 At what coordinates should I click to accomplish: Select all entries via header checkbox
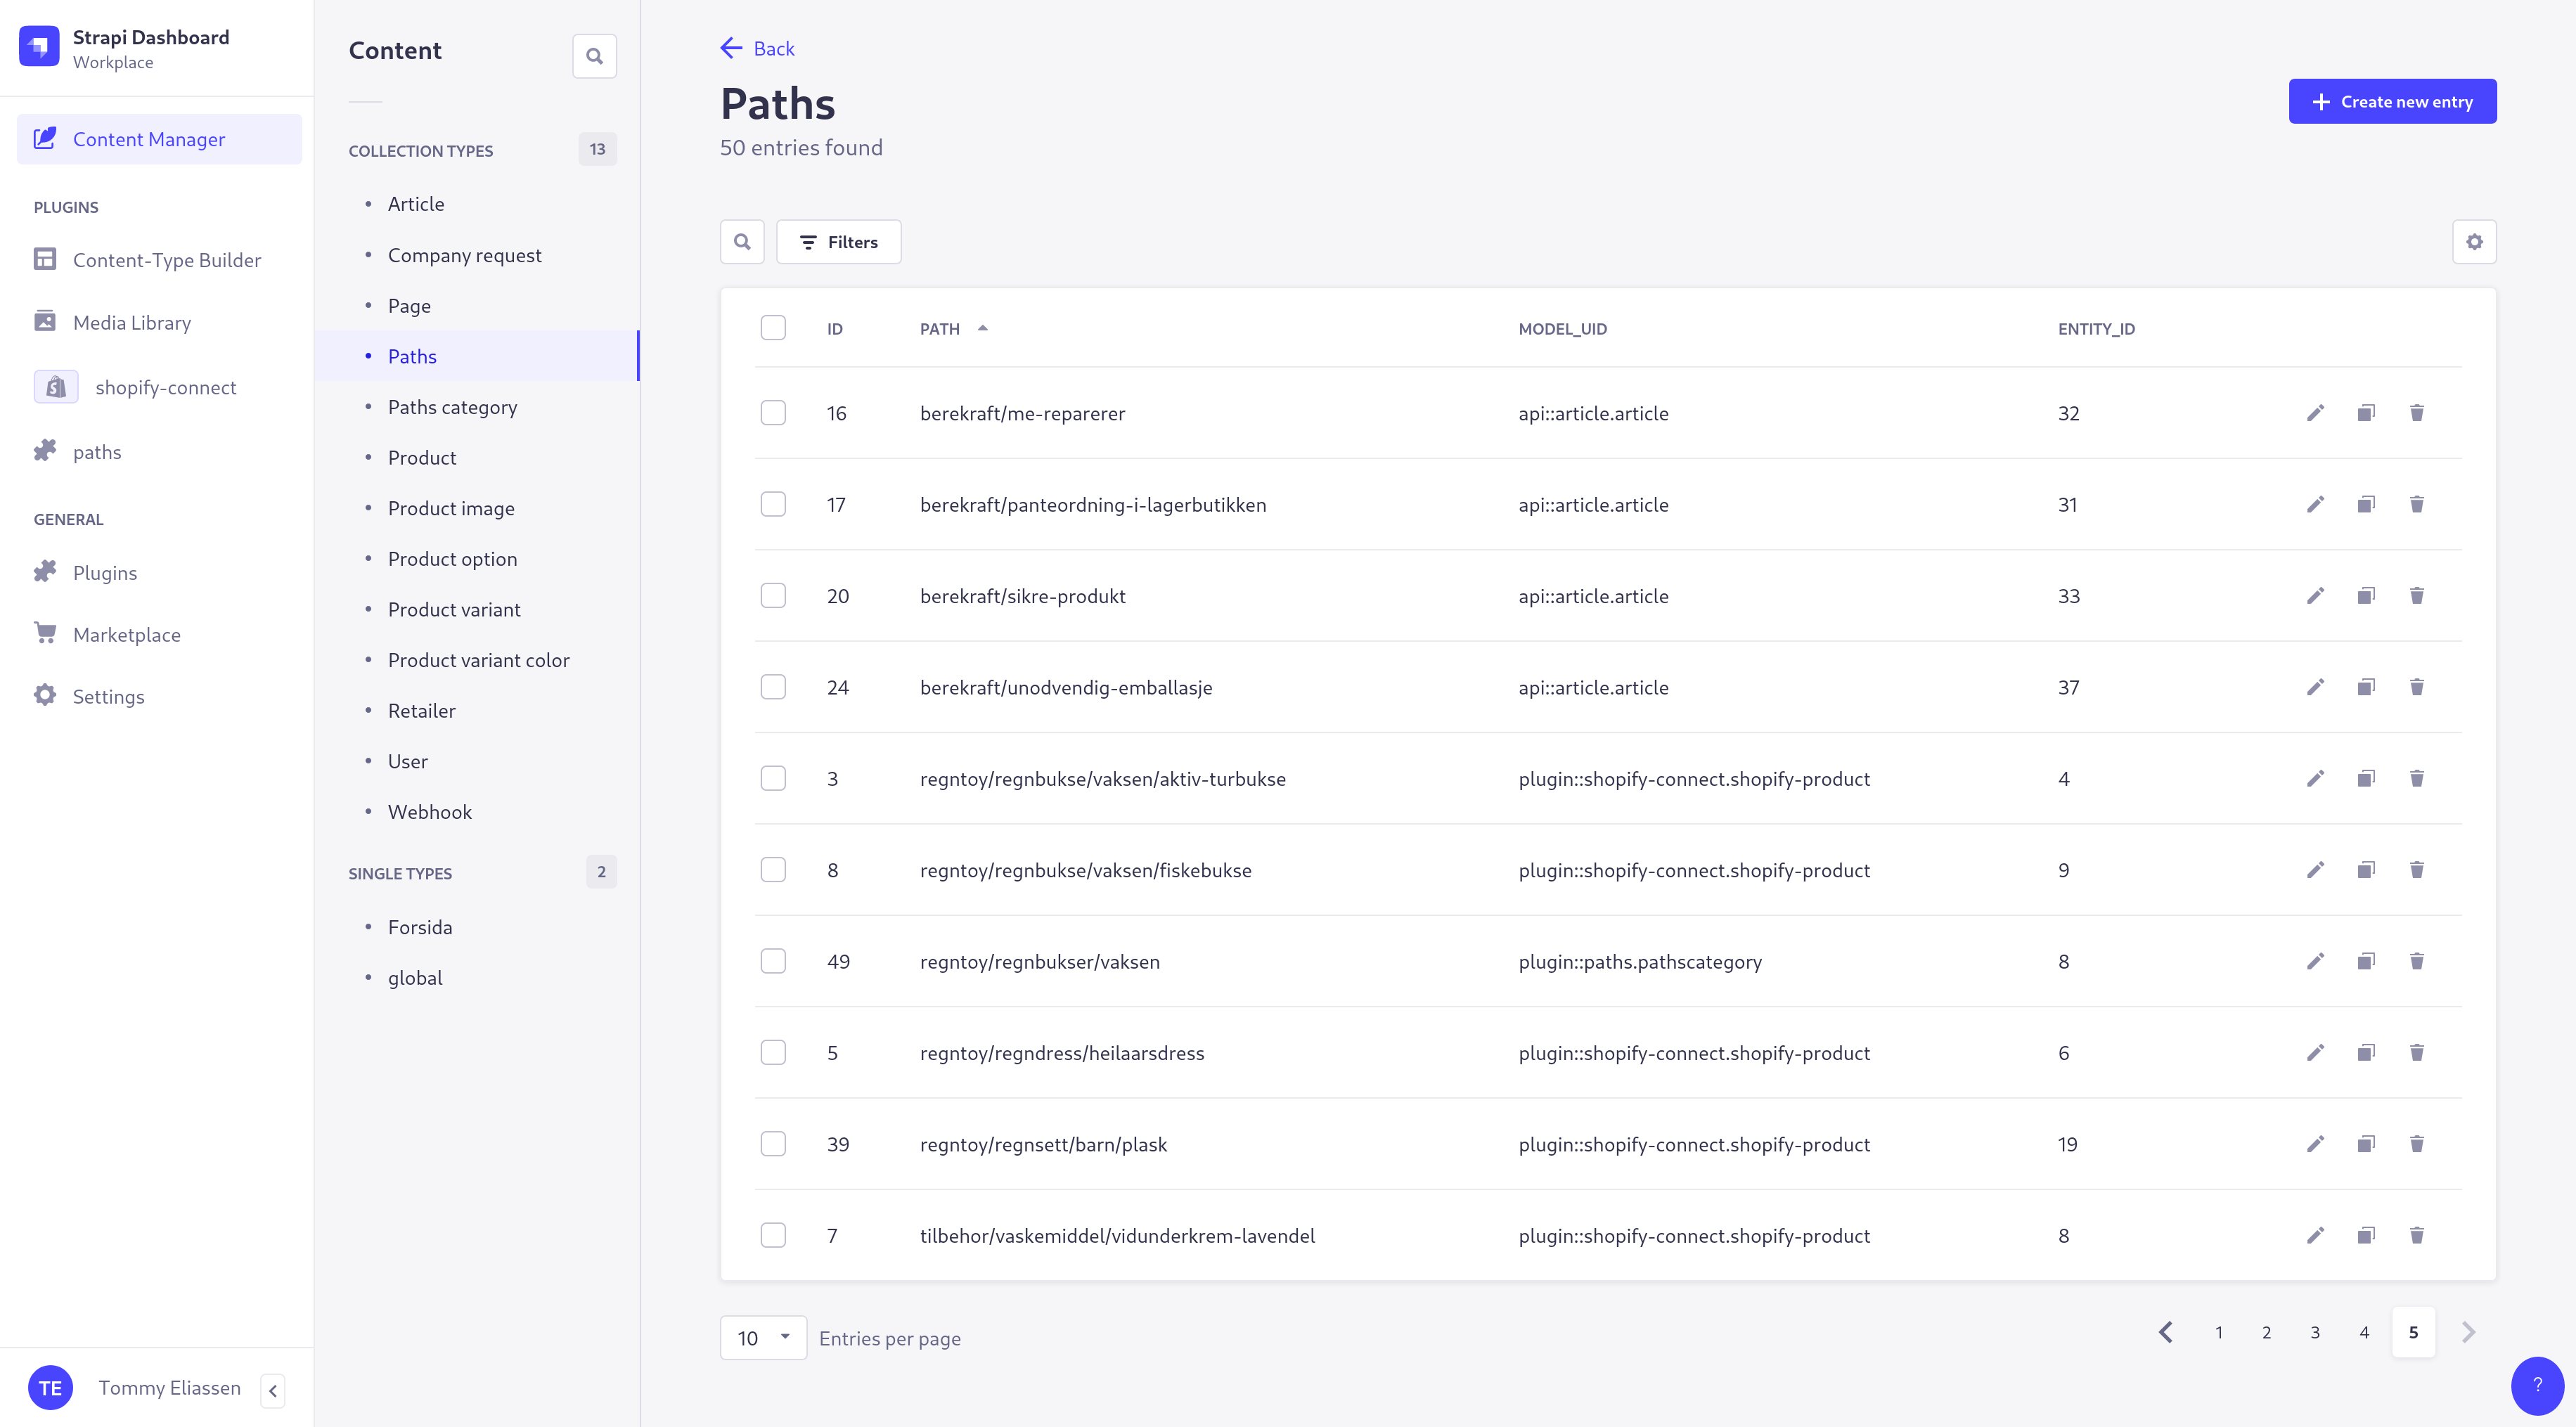[773, 327]
